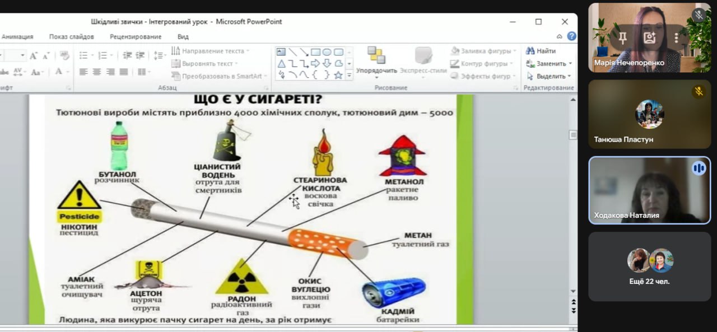Click the increase font size icon
Screen dimensions: 717x332
34,55
